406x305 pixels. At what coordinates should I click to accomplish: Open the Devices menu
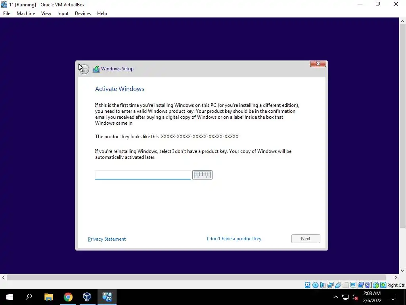(x=83, y=14)
